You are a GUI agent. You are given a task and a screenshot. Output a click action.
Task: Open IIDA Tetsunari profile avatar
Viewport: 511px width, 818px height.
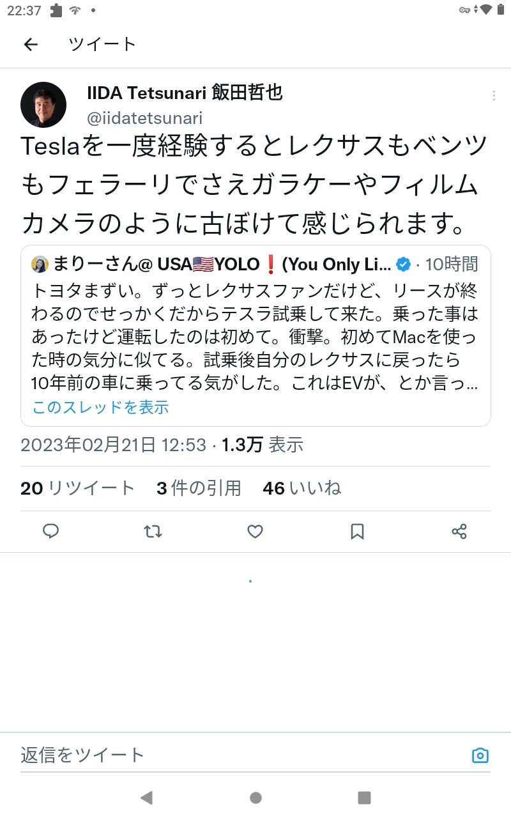(43, 105)
